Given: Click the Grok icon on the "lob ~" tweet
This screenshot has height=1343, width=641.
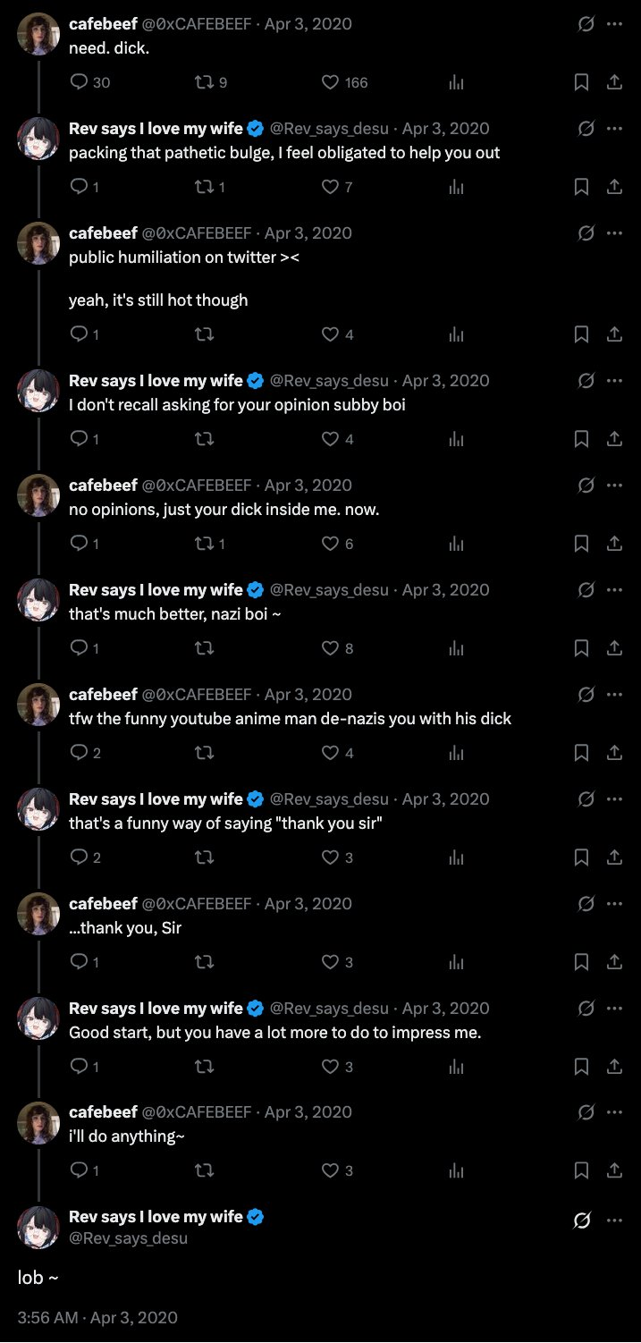Looking at the screenshot, I should pyautogui.click(x=582, y=1221).
